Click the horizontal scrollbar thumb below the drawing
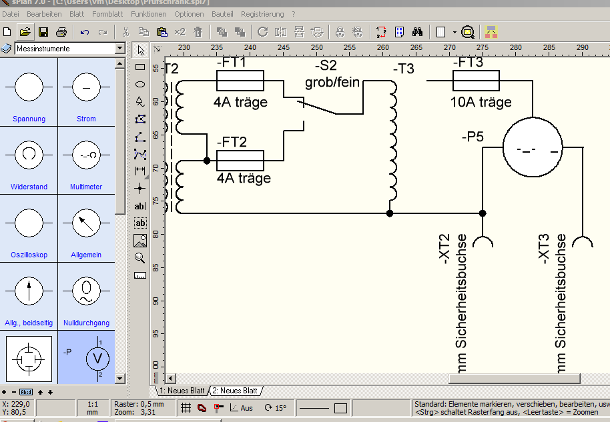This screenshot has width=610, height=422. [x=515, y=378]
